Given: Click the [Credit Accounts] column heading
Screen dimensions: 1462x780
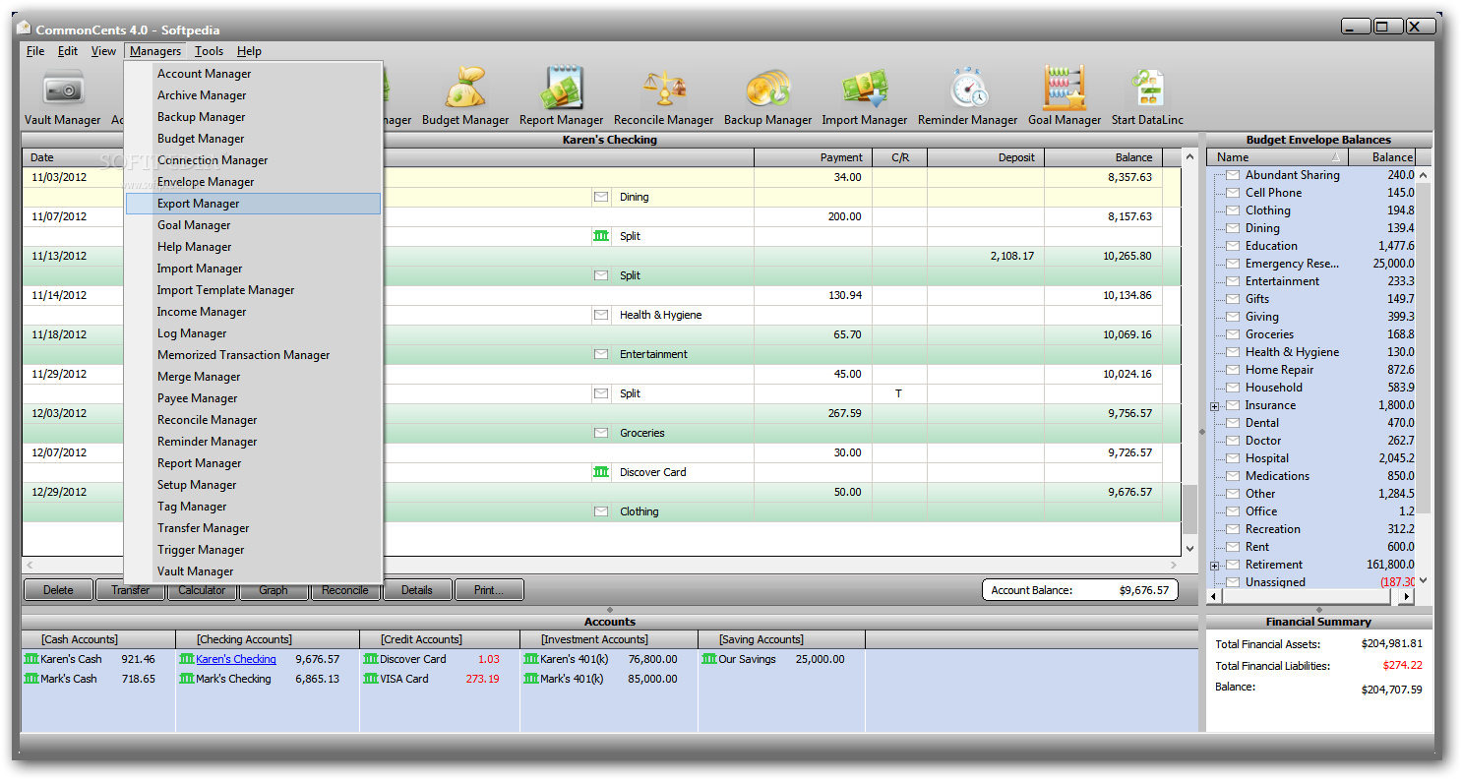Looking at the screenshot, I should click(421, 639).
